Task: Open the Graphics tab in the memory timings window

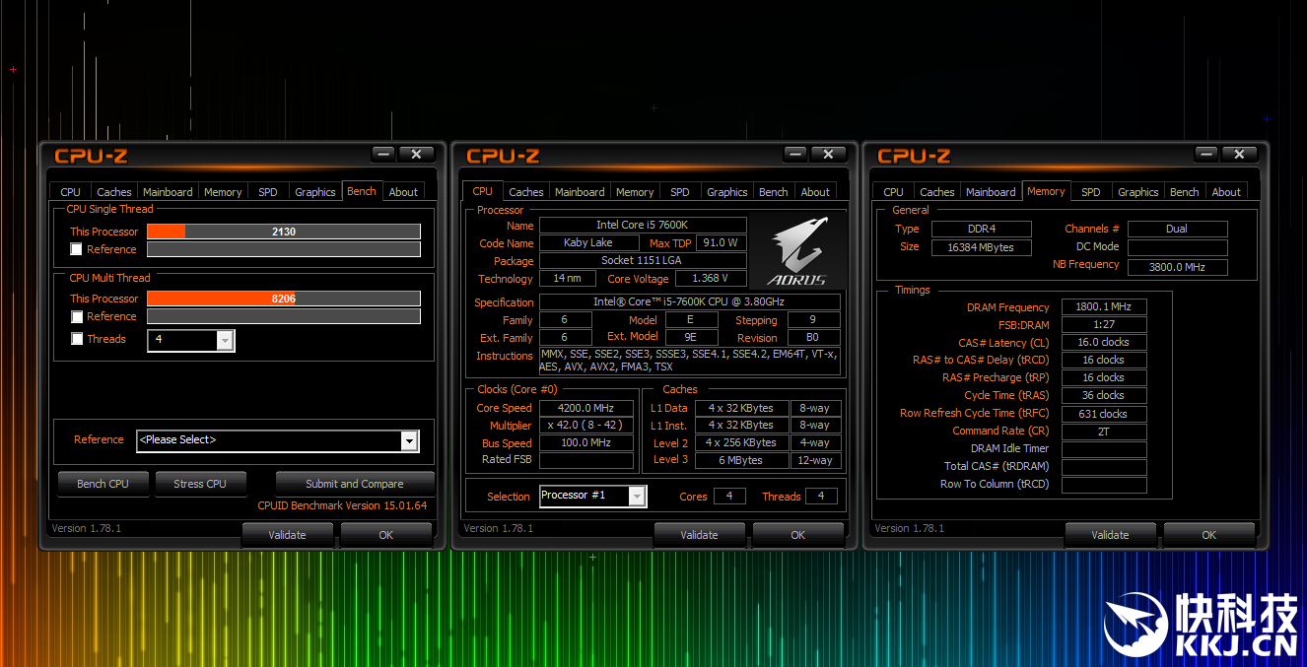Action: (x=1137, y=192)
